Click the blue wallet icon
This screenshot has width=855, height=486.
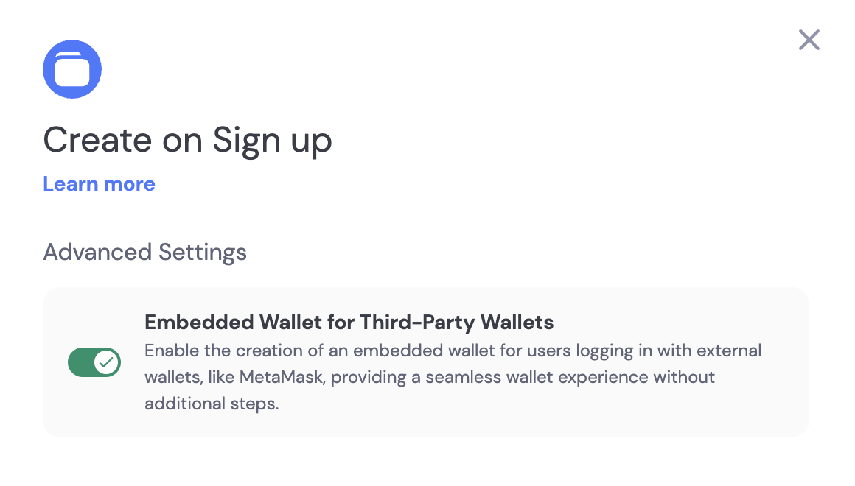72,69
